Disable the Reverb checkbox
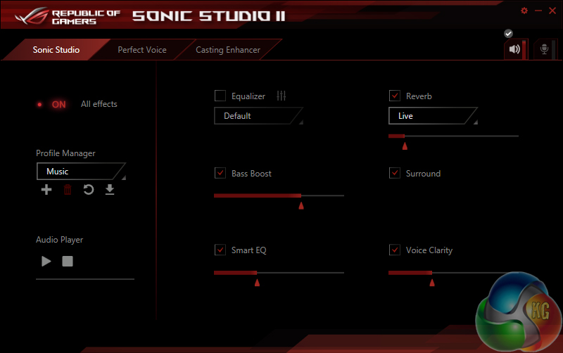 (395, 96)
